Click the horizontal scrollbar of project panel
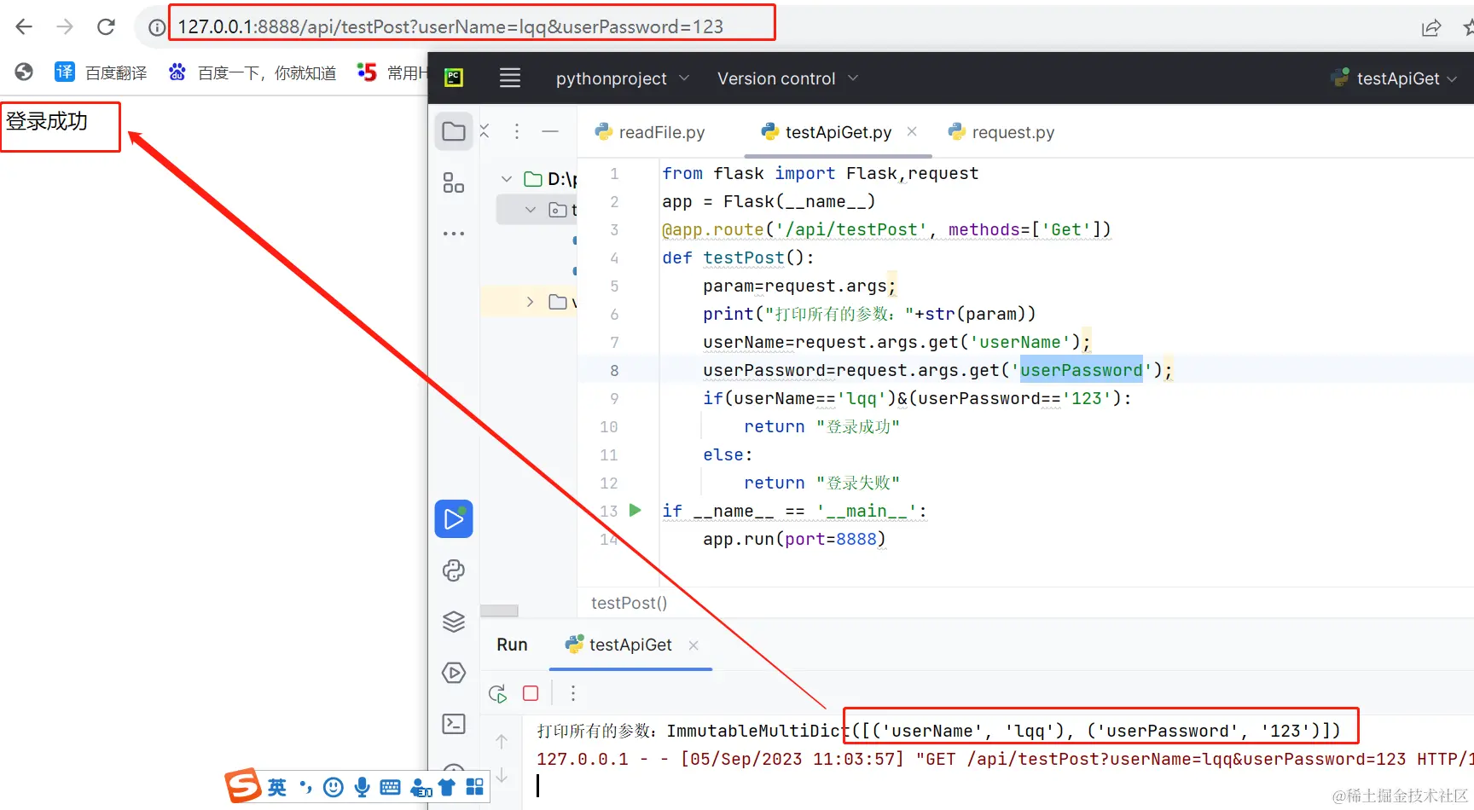This screenshot has height=810, width=1474. click(x=499, y=610)
